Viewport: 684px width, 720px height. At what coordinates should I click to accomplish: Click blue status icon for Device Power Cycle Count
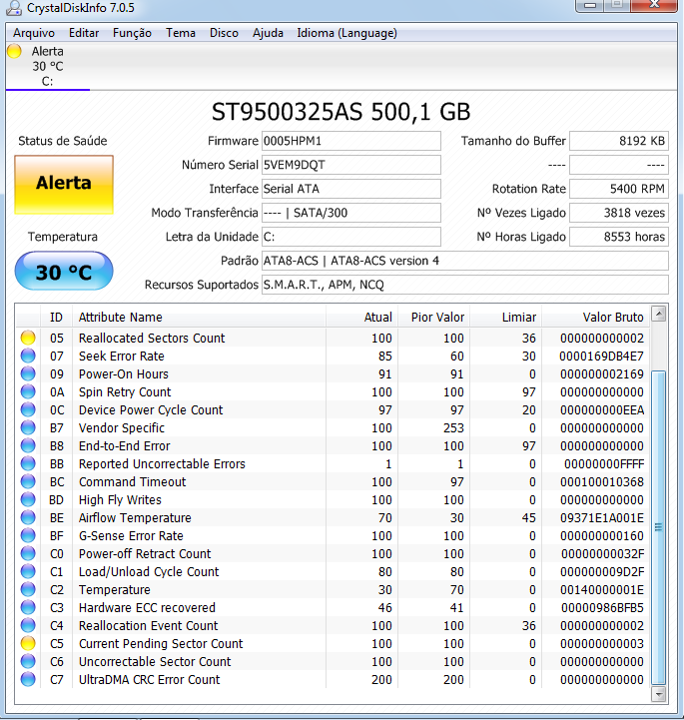(28, 409)
